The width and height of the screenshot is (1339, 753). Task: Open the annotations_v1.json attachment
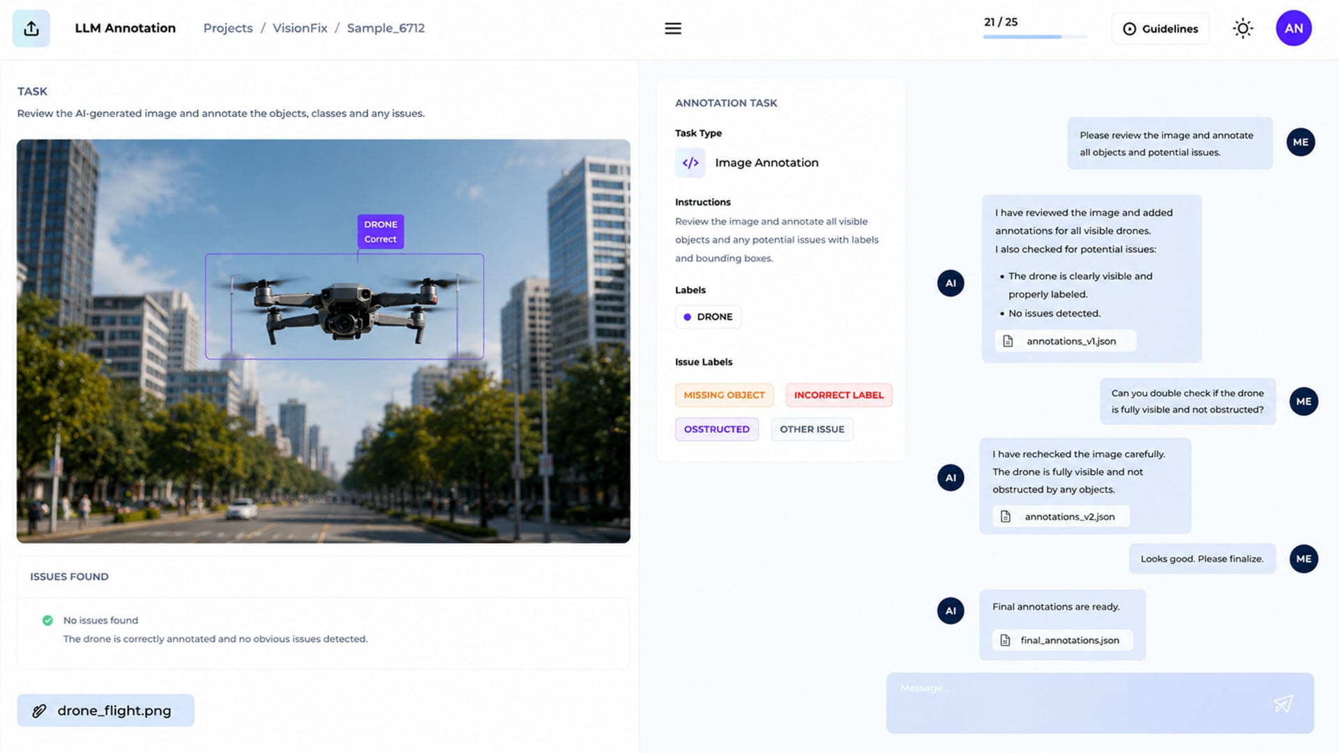click(x=1066, y=341)
